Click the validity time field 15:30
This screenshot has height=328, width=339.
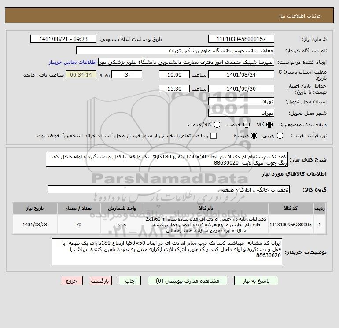pos(174,88)
